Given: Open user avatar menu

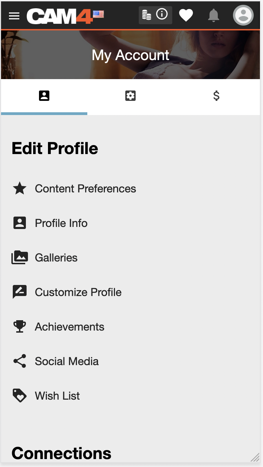Looking at the screenshot, I should 243,15.
